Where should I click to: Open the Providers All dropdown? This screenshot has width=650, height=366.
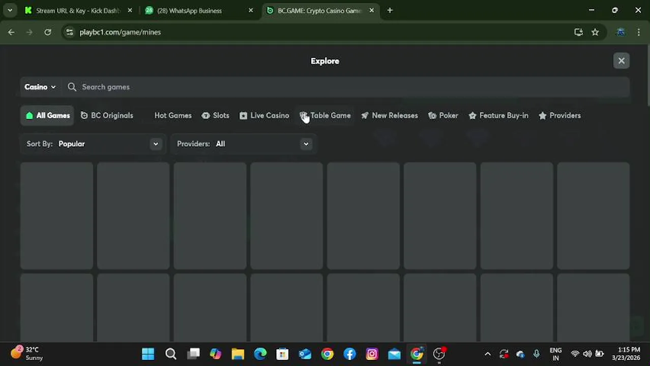tap(244, 144)
